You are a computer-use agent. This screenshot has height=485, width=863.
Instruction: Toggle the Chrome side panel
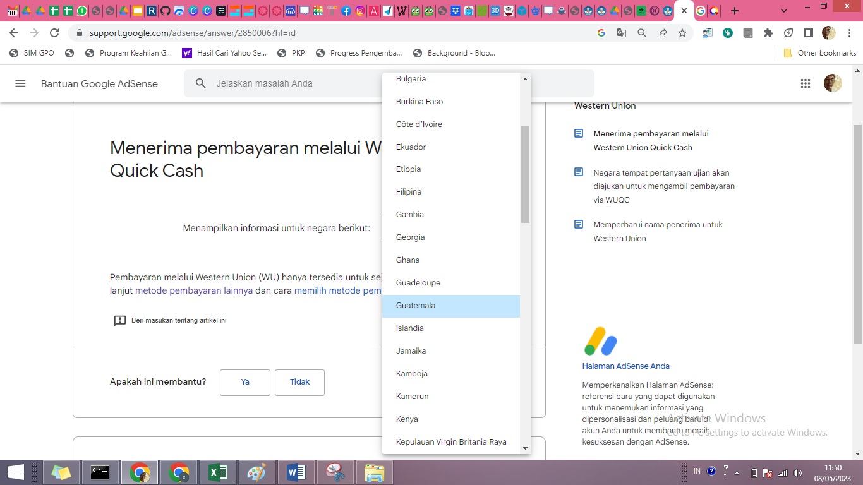pyautogui.click(x=809, y=33)
